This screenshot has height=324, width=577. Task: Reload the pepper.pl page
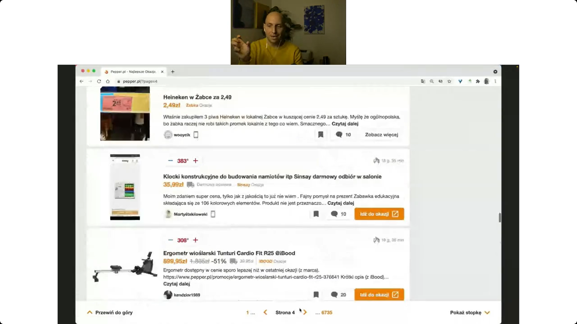(99, 81)
